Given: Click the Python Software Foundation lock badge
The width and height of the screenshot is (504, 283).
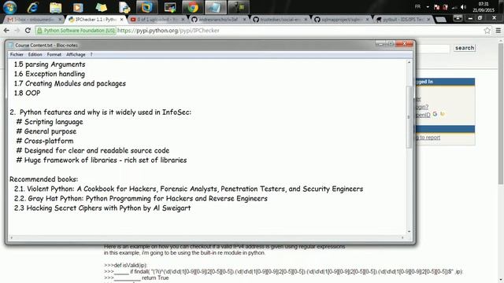Looking at the screenshot, I should (76, 31).
